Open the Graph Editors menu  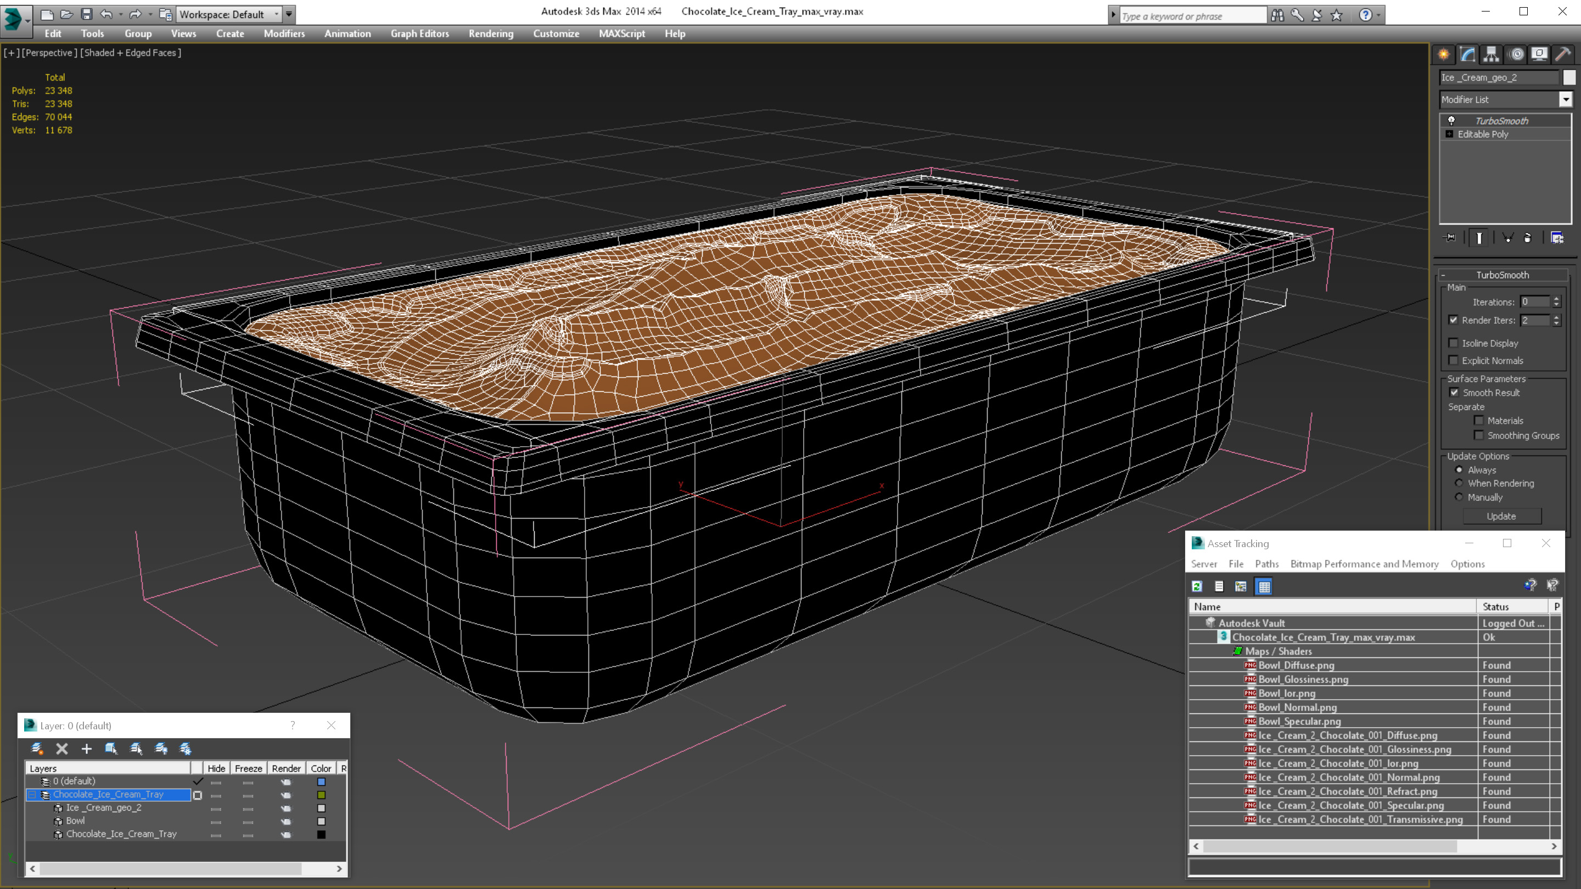click(420, 33)
